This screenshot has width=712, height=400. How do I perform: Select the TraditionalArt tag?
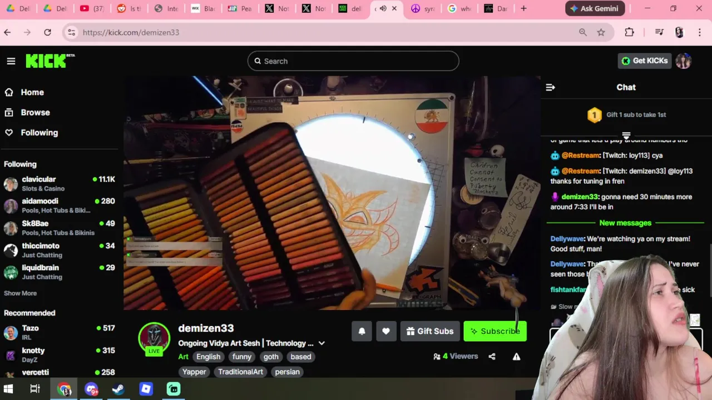pos(240,372)
